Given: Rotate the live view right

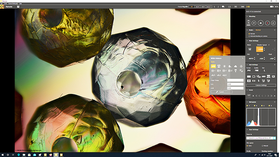Looking at the screenshot, I should tap(218, 6).
